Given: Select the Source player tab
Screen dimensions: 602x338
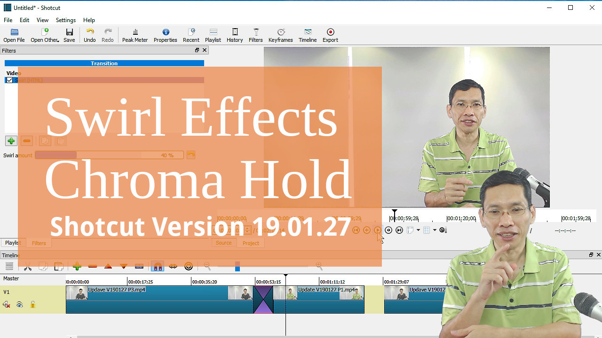Looking at the screenshot, I should coord(223,243).
